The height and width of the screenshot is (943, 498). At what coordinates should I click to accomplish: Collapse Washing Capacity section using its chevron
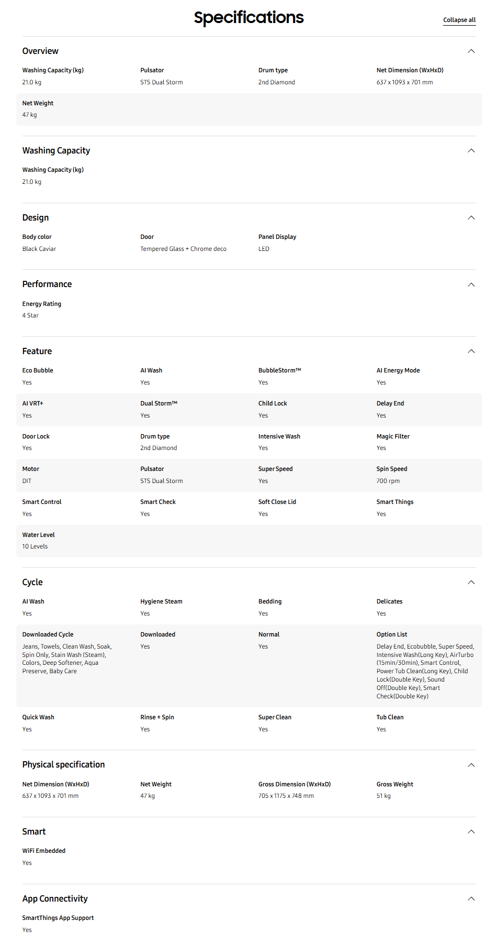[471, 151]
